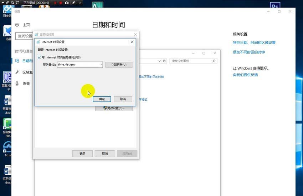303x196 pixels.
Task: Click 确定 in 日期和时间 dialog
Action: [x=82, y=154]
